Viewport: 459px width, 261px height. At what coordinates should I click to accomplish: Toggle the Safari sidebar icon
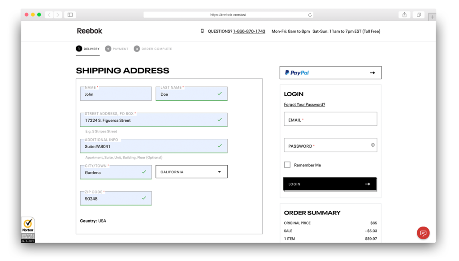tap(70, 15)
